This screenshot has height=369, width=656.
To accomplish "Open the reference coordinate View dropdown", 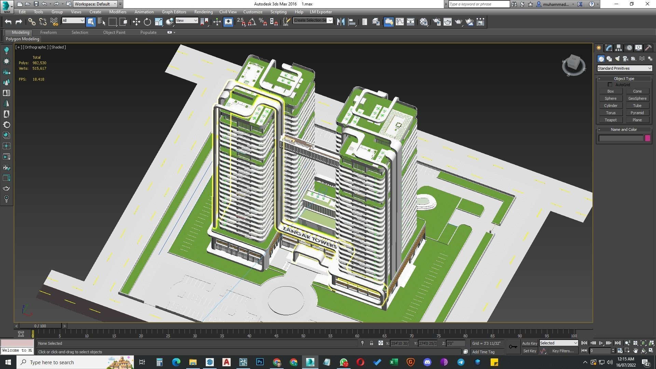I will (x=187, y=20).
